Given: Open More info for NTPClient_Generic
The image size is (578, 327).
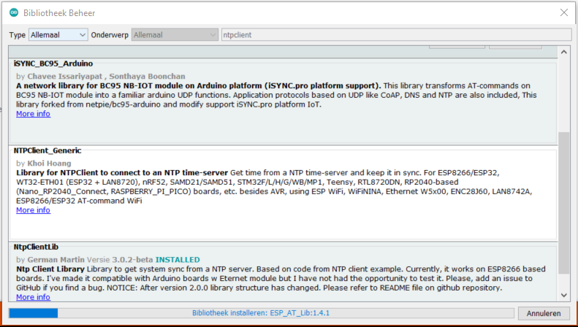Looking at the screenshot, I should [x=33, y=210].
